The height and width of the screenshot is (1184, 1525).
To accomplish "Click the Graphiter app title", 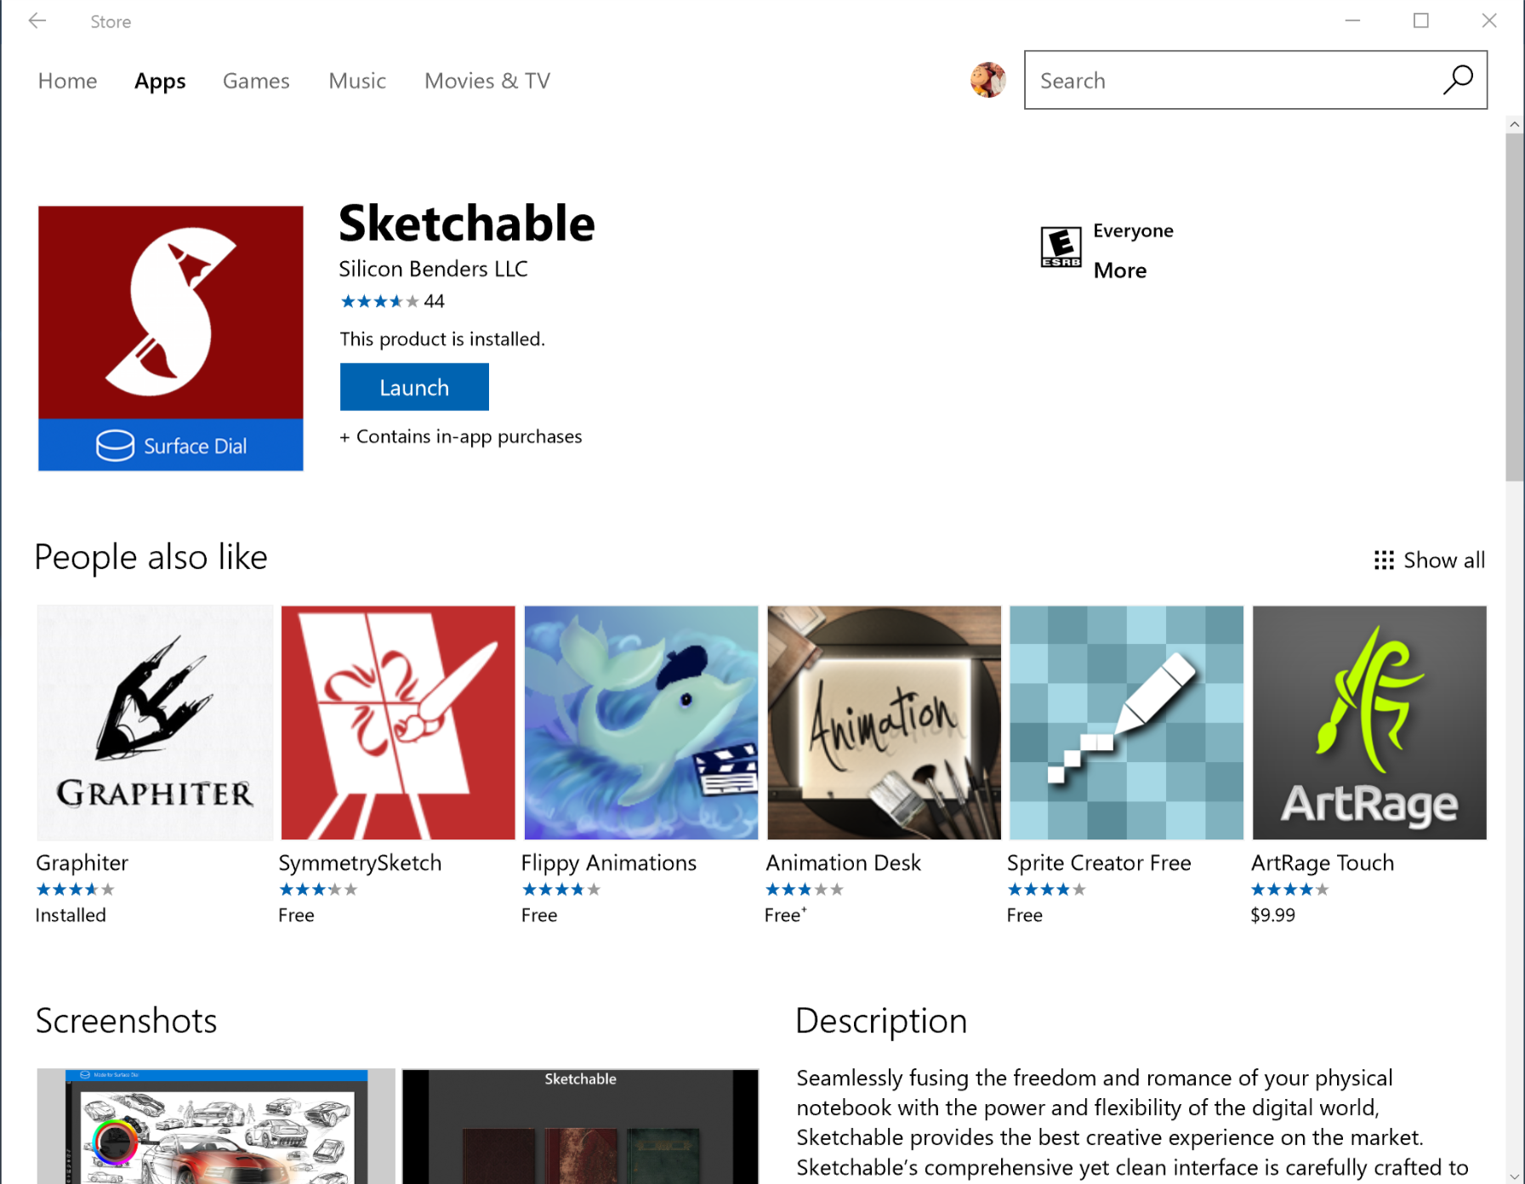I will (x=82, y=862).
